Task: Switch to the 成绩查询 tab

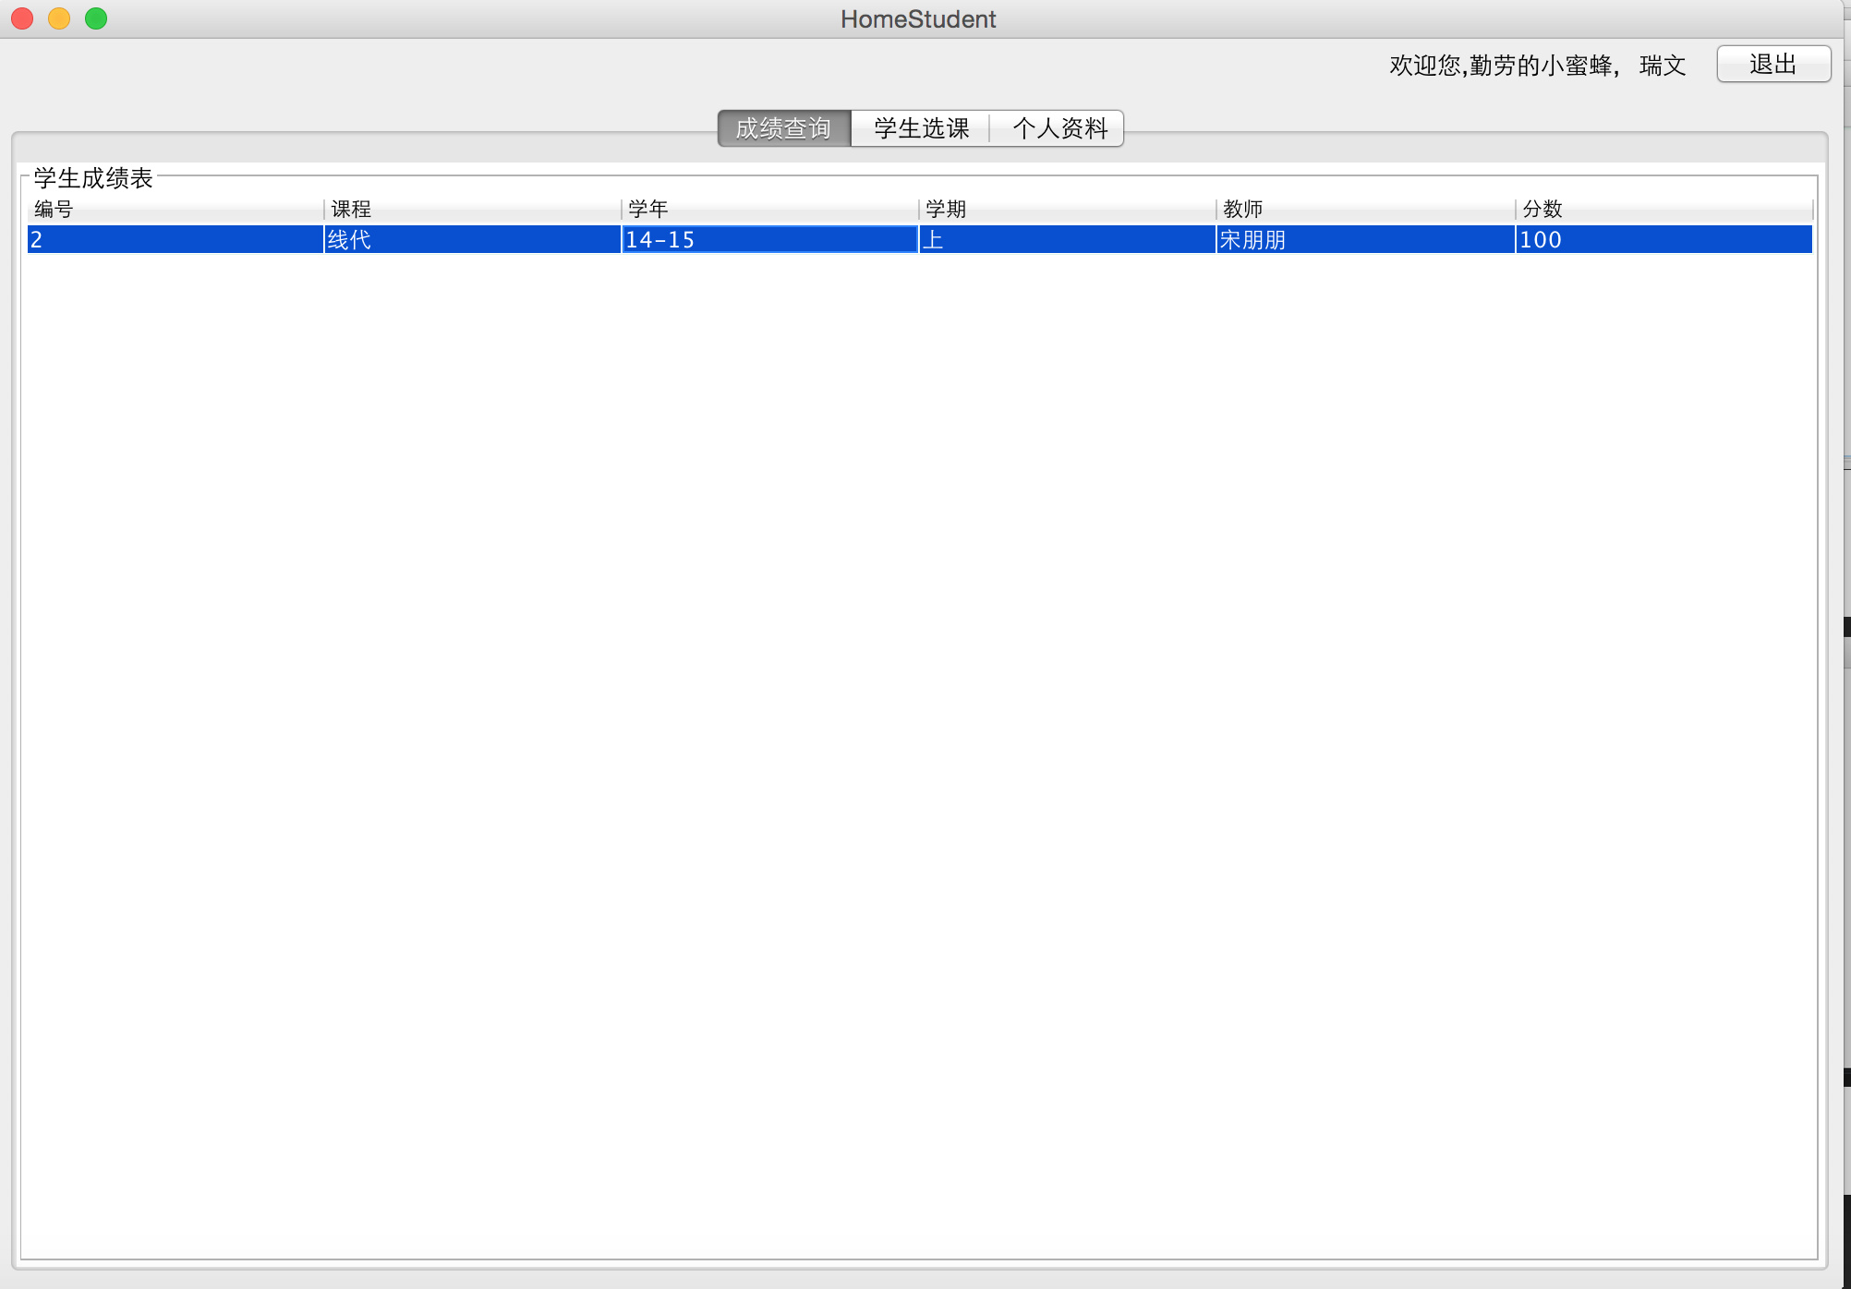Action: [783, 128]
